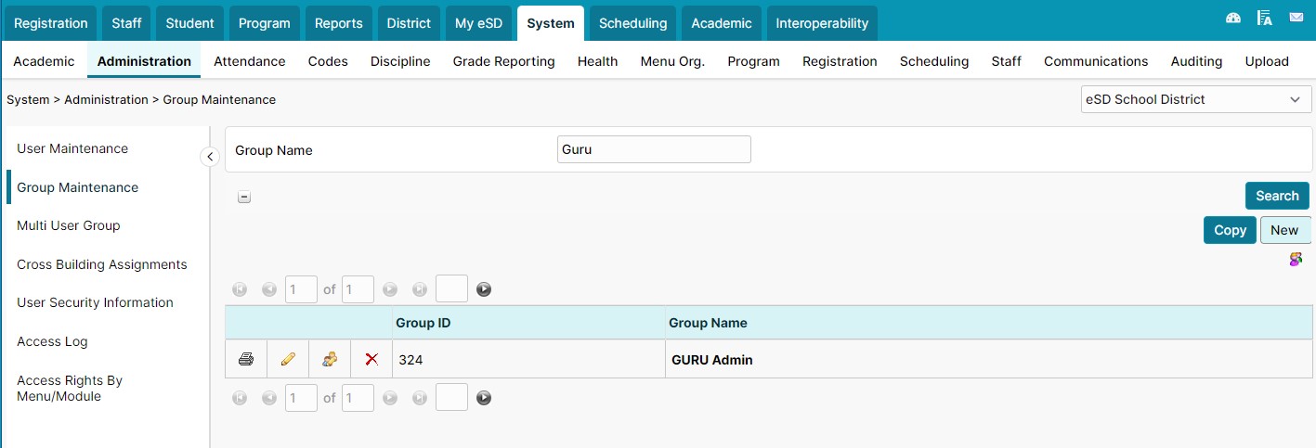Edit GURU Admin group with pencil icon
Image resolution: width=1316 pixels, height=448 pixels.
pyautogui.click(x=288, y=359)
